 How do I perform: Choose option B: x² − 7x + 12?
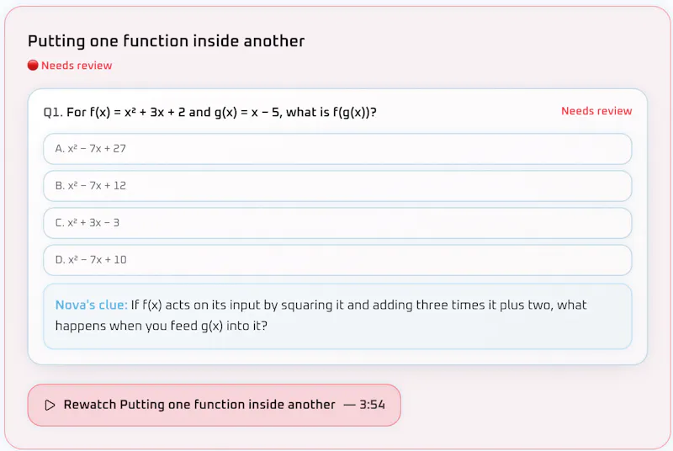coord(337,186)
